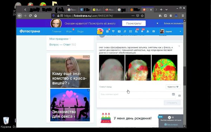Switch to the Firefox 'Нов' tab

110,10
